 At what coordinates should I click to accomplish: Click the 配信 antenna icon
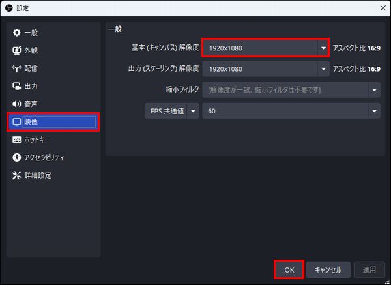point(17,68)
